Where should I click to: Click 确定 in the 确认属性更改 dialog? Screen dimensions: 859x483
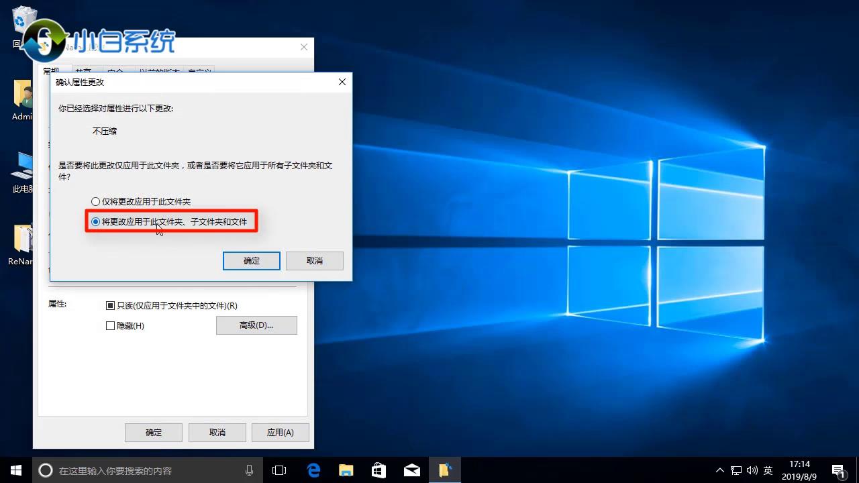[251, 260]
